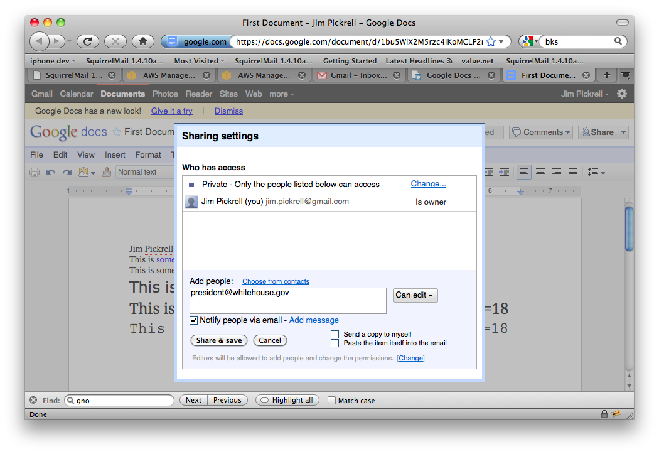Open the Google search engine icon selector

[x=530, y=41]
